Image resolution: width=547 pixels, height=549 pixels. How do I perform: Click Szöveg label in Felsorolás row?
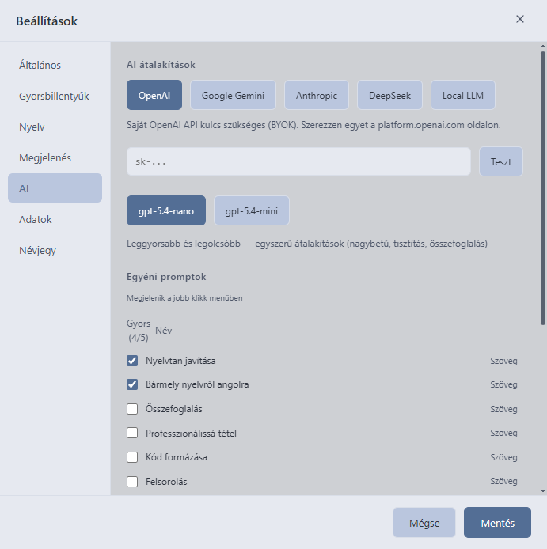coord(503,481)
